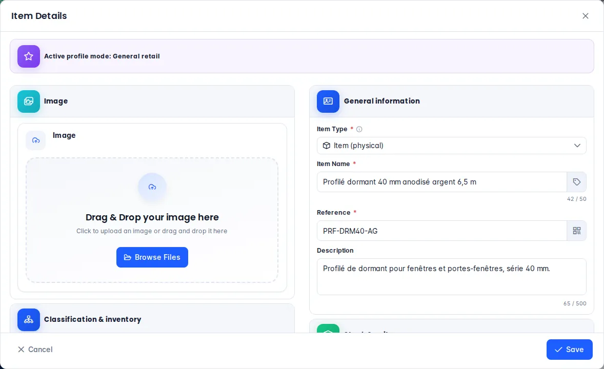Click the small upload cloud icon beside Image label

pyautogui.click(x=36, y=140)
